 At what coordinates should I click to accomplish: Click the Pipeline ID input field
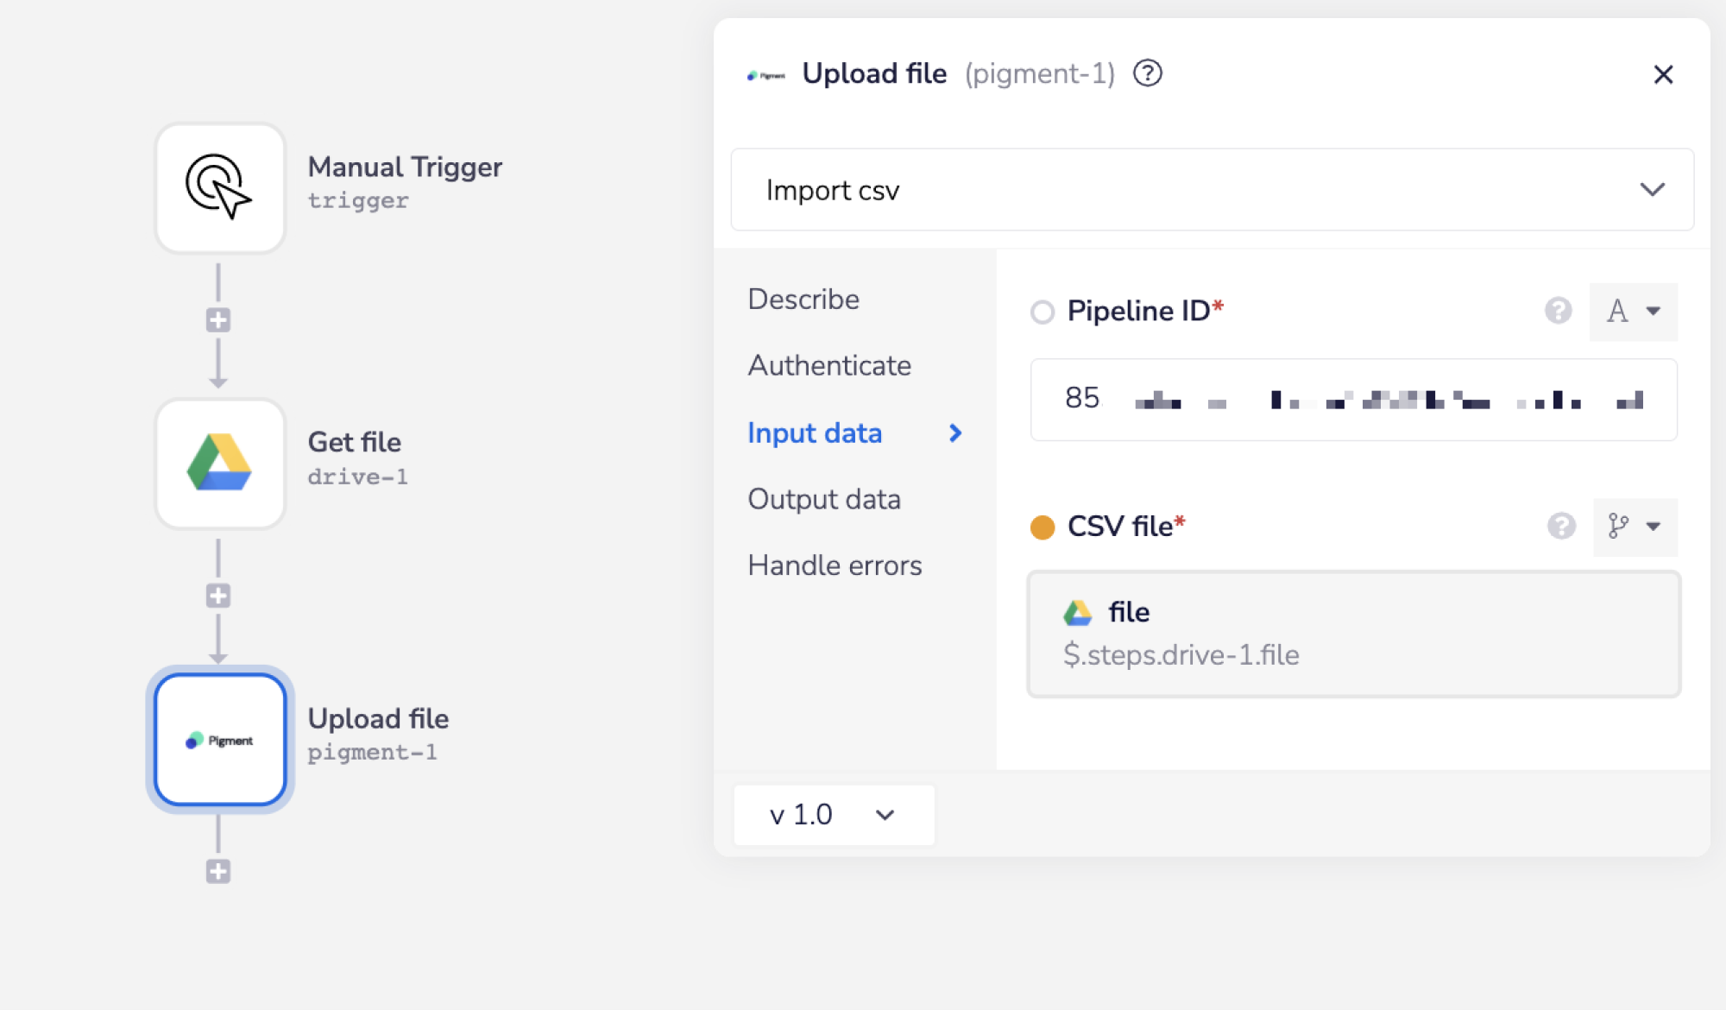coord(1353,400)
